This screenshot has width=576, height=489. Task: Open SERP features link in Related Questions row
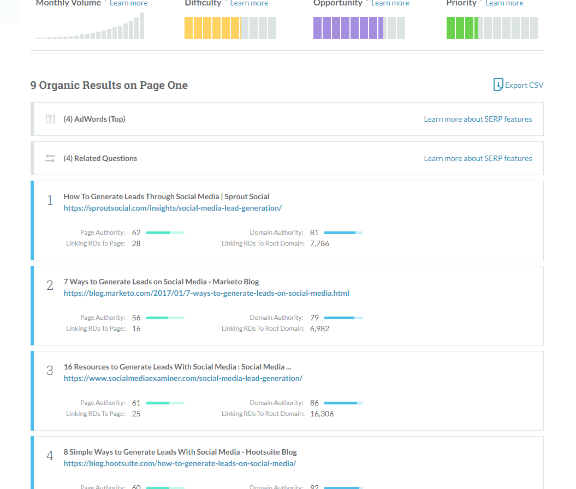[x=478, y=158]
